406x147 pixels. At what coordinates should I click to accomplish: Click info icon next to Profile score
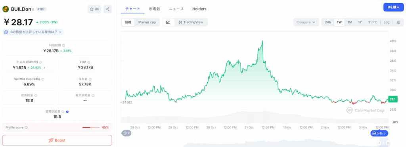tap(26, 127)
